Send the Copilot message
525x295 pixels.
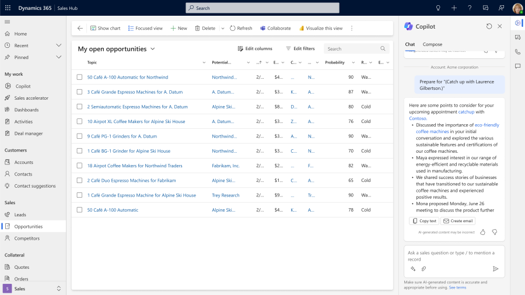tap(495, 269)
